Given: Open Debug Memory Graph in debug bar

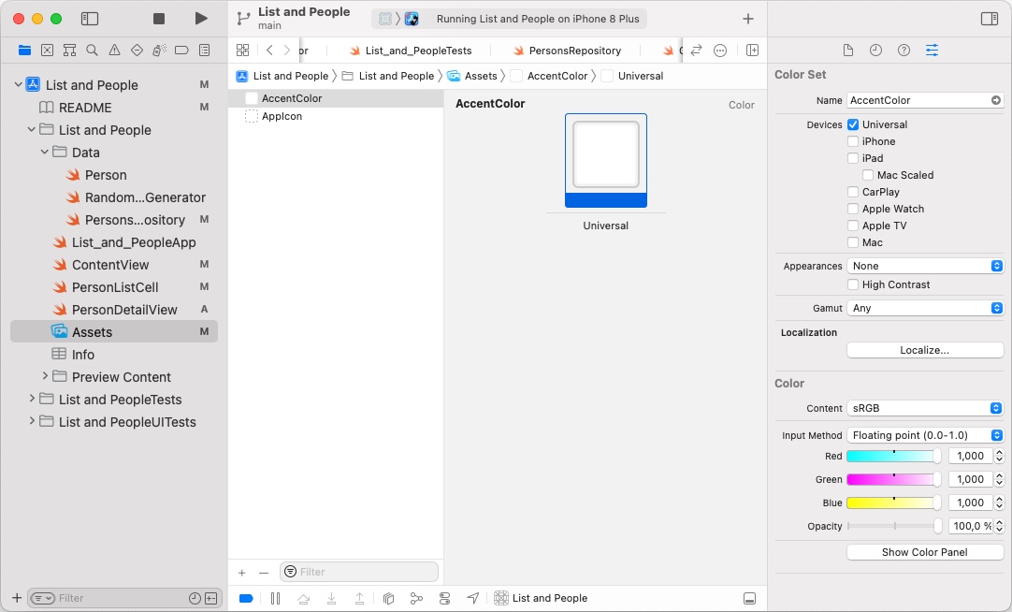Looking at the screenshot, I should click(x=417, y=599).
